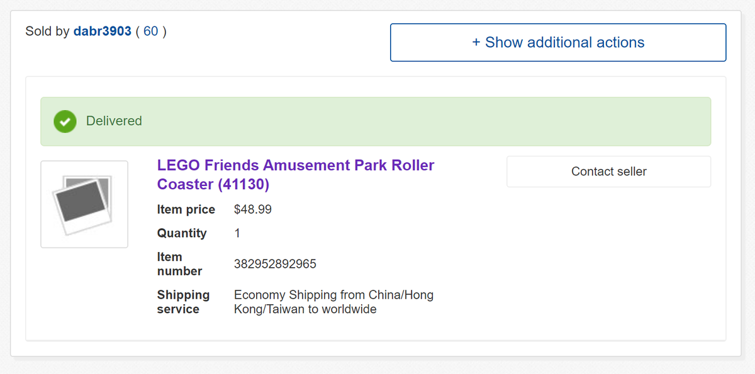Viewport: 755px width, 374px height.
Task: Click the Economy Shipping service description
Action: pyautogui.click(x=333, y=295)
